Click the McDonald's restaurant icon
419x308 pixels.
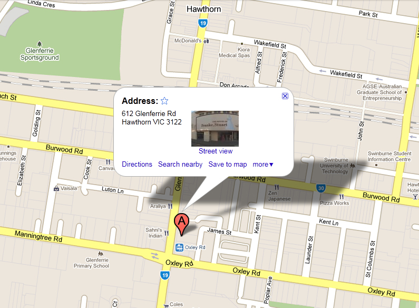[206, 41]
